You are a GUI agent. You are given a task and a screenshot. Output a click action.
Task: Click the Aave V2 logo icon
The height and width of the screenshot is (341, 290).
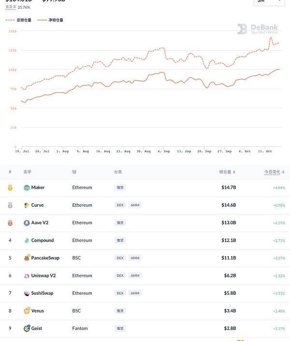[x=27, y=223]
